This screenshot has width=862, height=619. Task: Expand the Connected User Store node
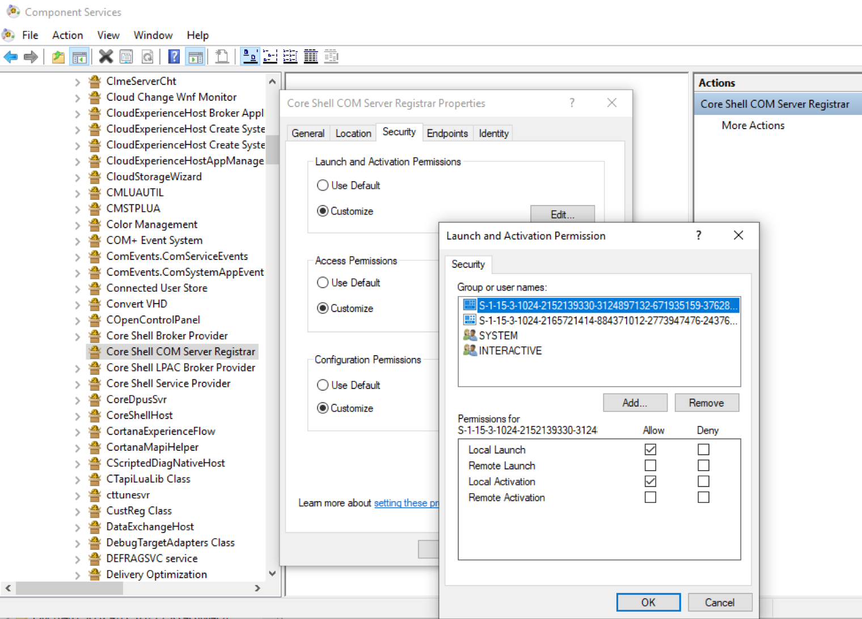click(x=77, y=288)
